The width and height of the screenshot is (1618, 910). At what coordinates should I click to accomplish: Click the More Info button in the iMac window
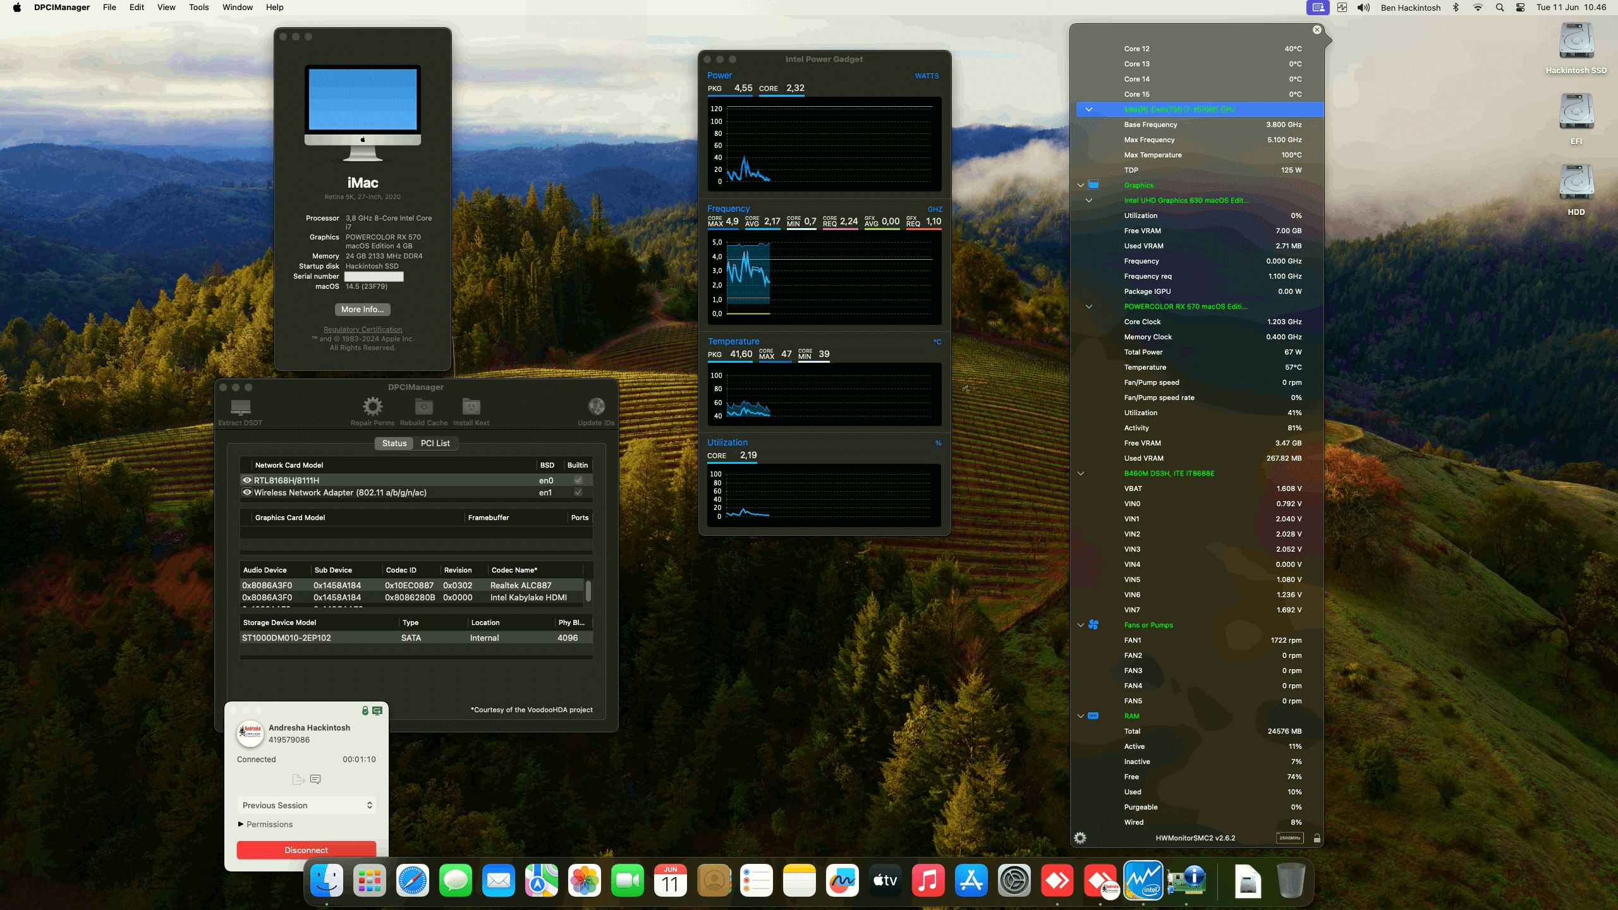tap(363, 309)
